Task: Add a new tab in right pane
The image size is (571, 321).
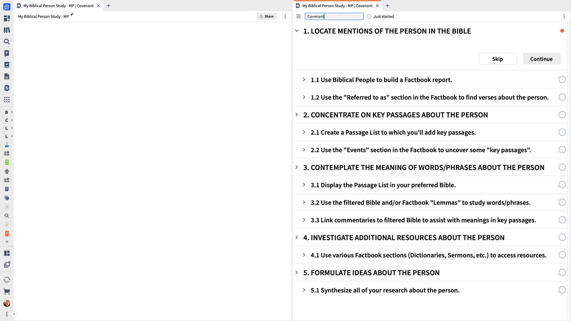Action: click(388, 6)
